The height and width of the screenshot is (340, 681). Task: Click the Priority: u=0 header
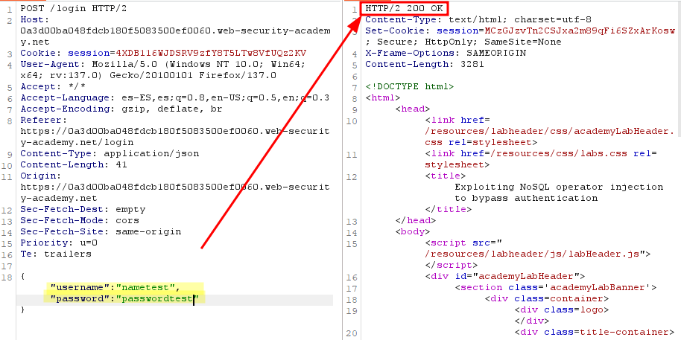pos(59,243)
